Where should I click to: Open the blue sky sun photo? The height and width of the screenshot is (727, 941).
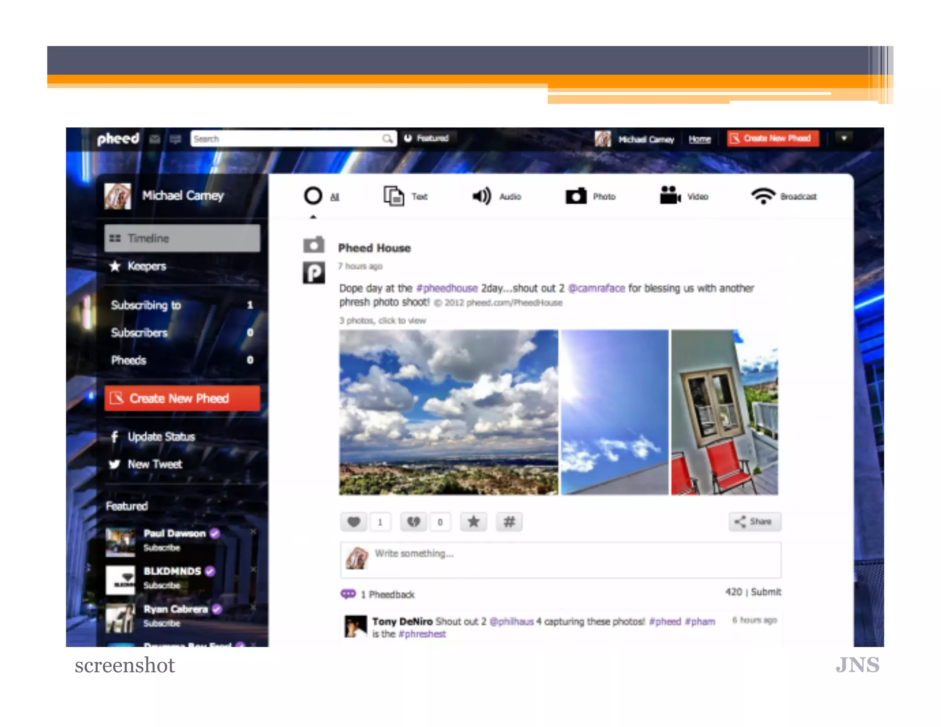(615, 412)
